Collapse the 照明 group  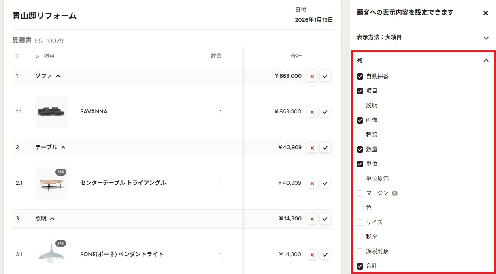click(52, 218)
